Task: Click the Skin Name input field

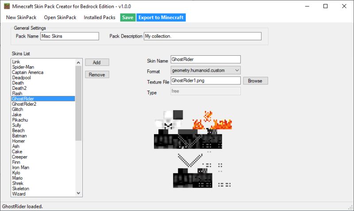Action: (205, 59)
